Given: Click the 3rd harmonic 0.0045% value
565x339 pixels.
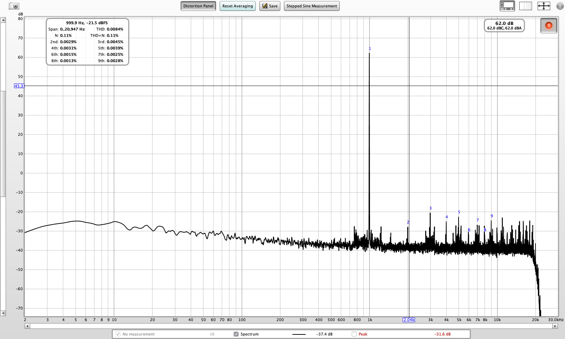Looking at the screenshot, I should pos(115,42).
